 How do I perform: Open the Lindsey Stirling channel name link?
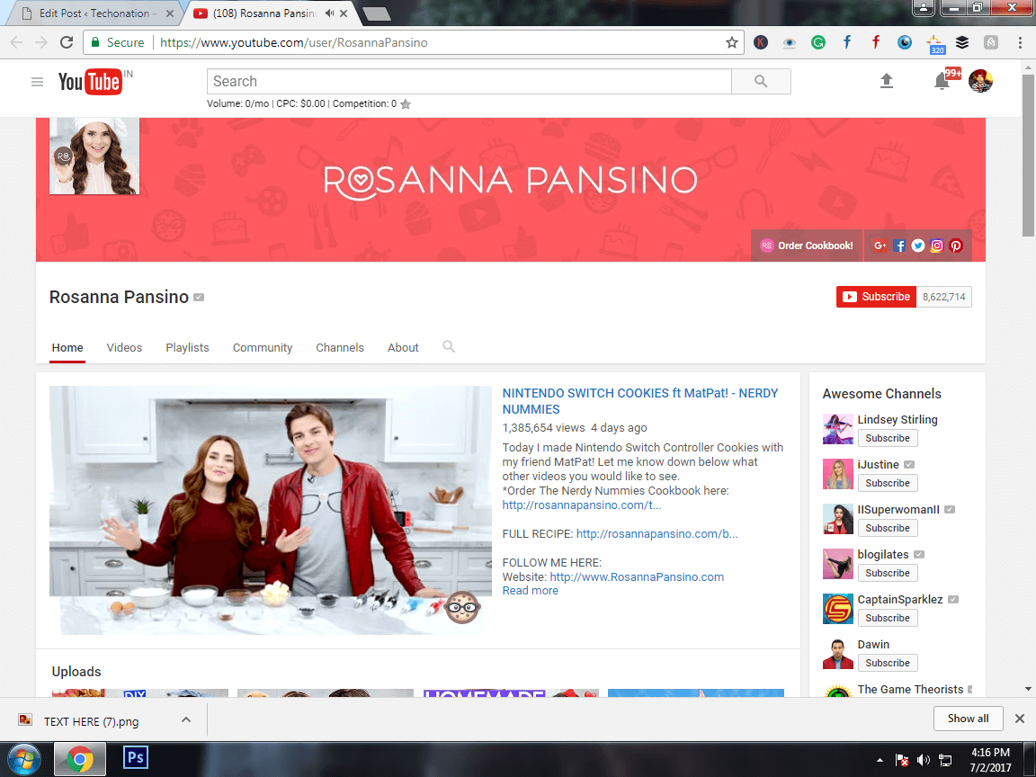pos(898,420)
